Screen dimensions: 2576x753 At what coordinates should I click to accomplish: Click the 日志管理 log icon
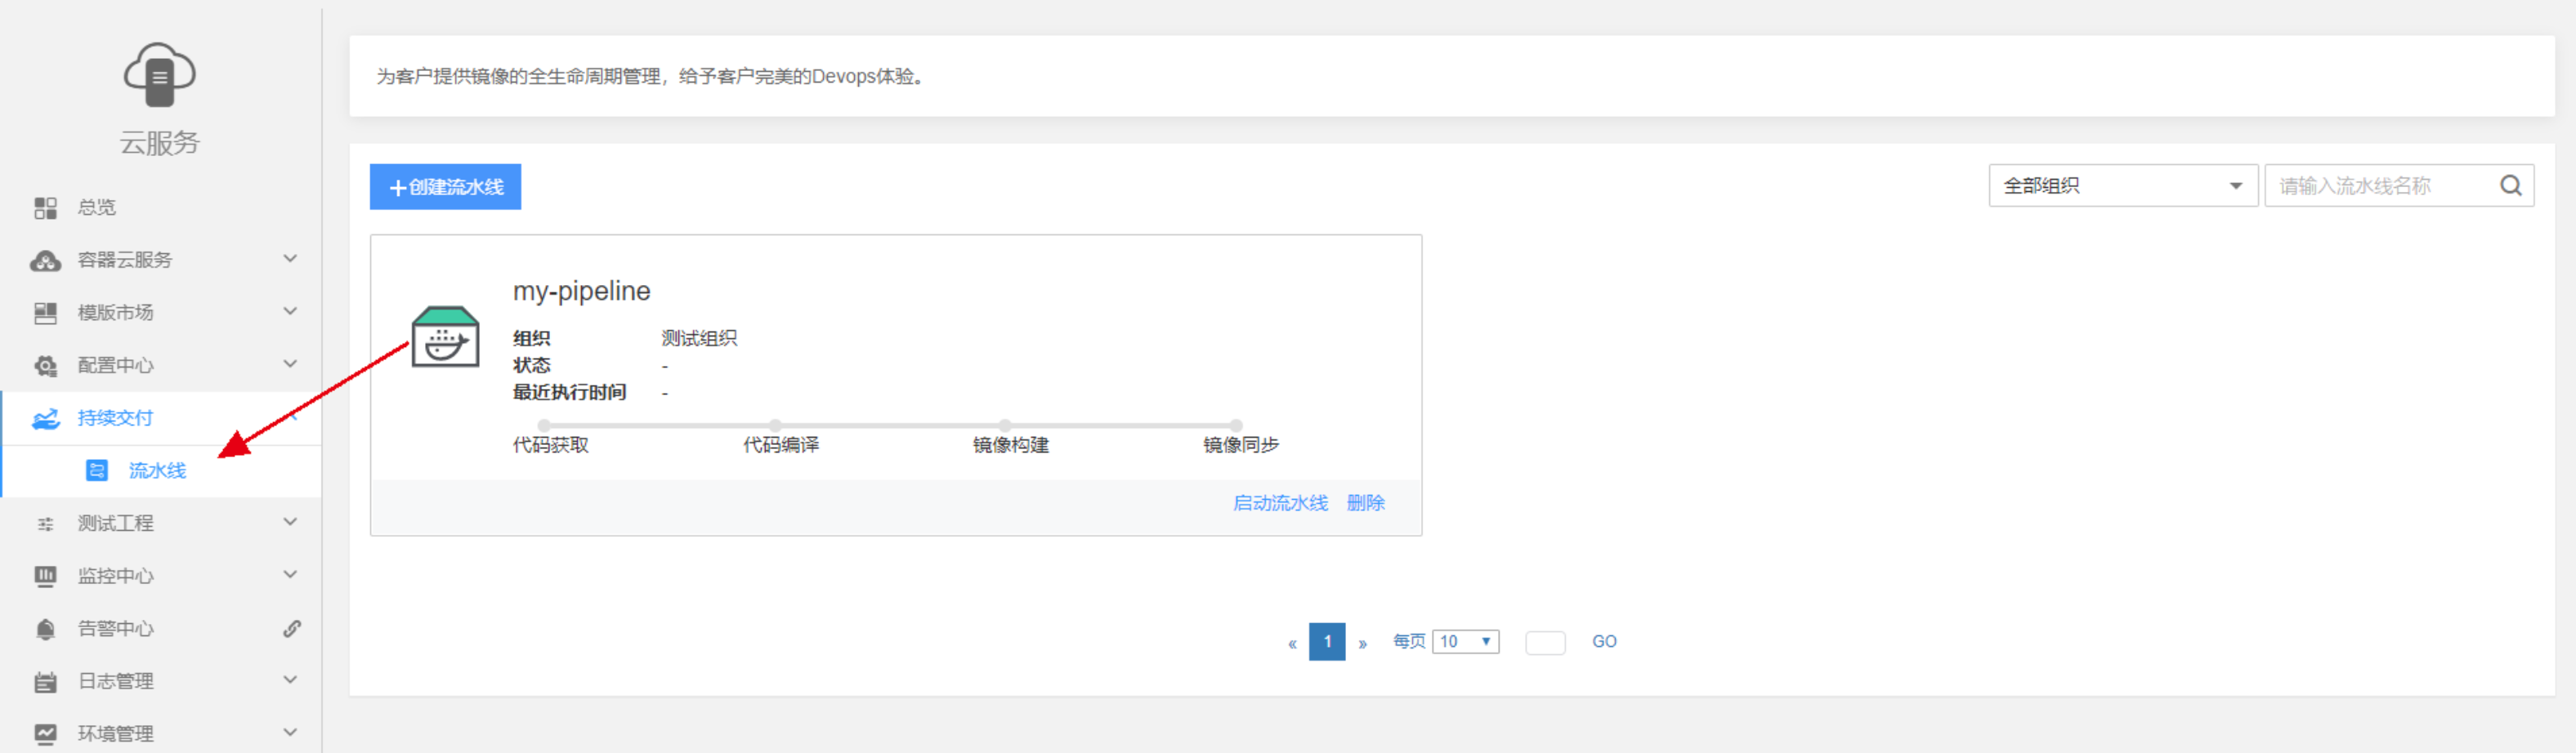click(45, 682)
